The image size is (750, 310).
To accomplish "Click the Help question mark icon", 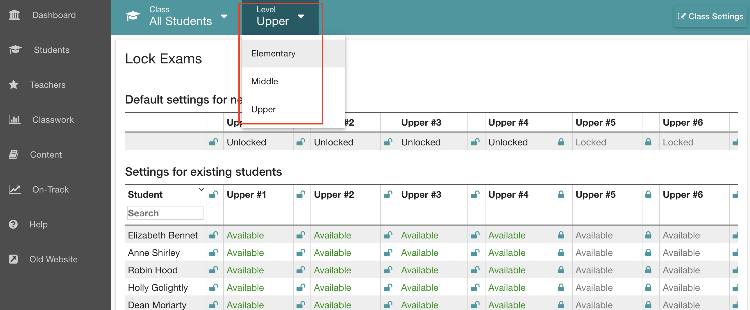I will (x=13, y=224).
